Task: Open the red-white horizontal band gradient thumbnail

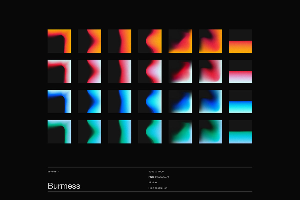Action: point(240,71)
